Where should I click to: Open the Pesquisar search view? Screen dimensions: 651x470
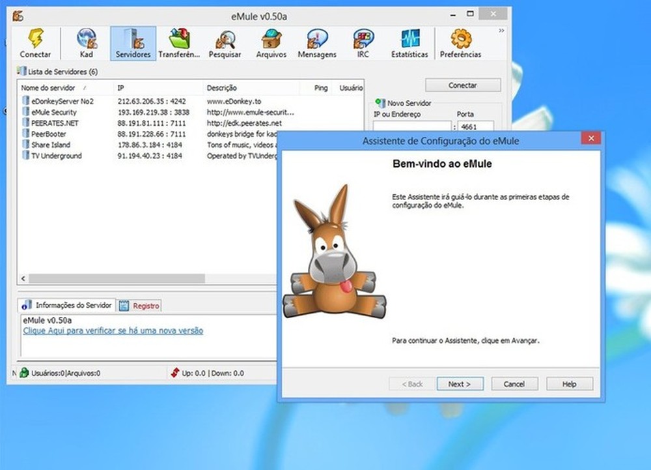[225, 41]
